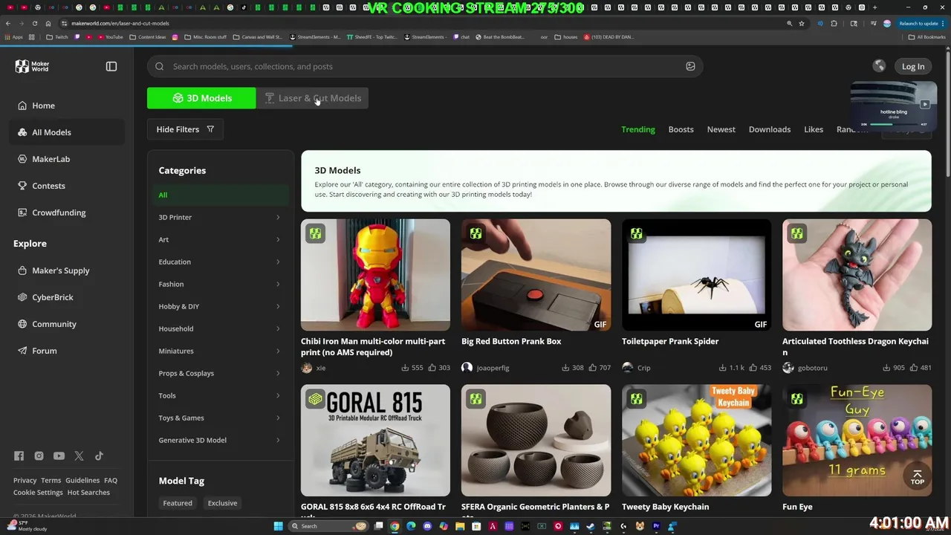Sort by Boosts tab
Screen dimensions: 951x535
tap(681, 129)
